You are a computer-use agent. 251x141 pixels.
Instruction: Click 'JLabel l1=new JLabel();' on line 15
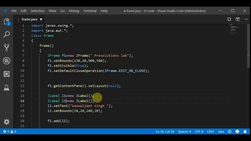71,96
